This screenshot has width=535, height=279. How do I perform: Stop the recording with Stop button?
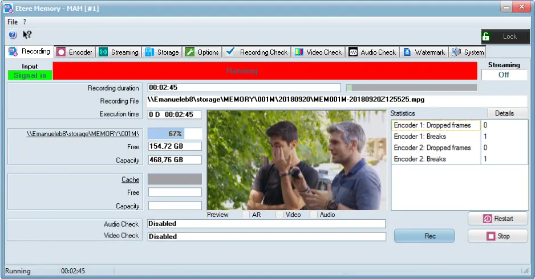pyautogui.click(x=497, y=236)
